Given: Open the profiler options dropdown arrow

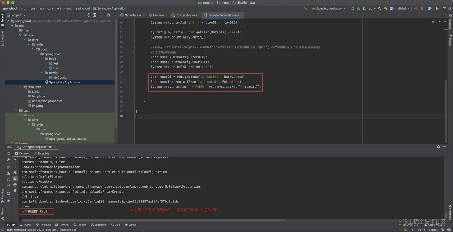Looking at the screenshot, I should click(x=374, y=9).
